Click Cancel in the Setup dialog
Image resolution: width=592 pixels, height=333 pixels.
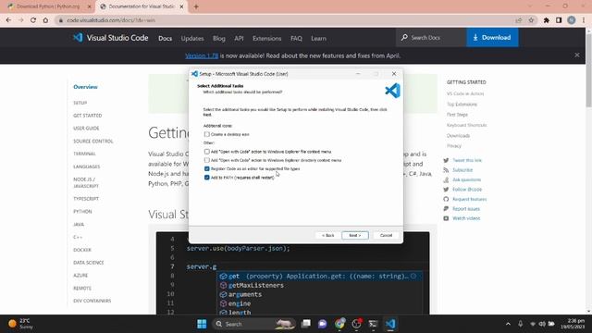[386, 235]
